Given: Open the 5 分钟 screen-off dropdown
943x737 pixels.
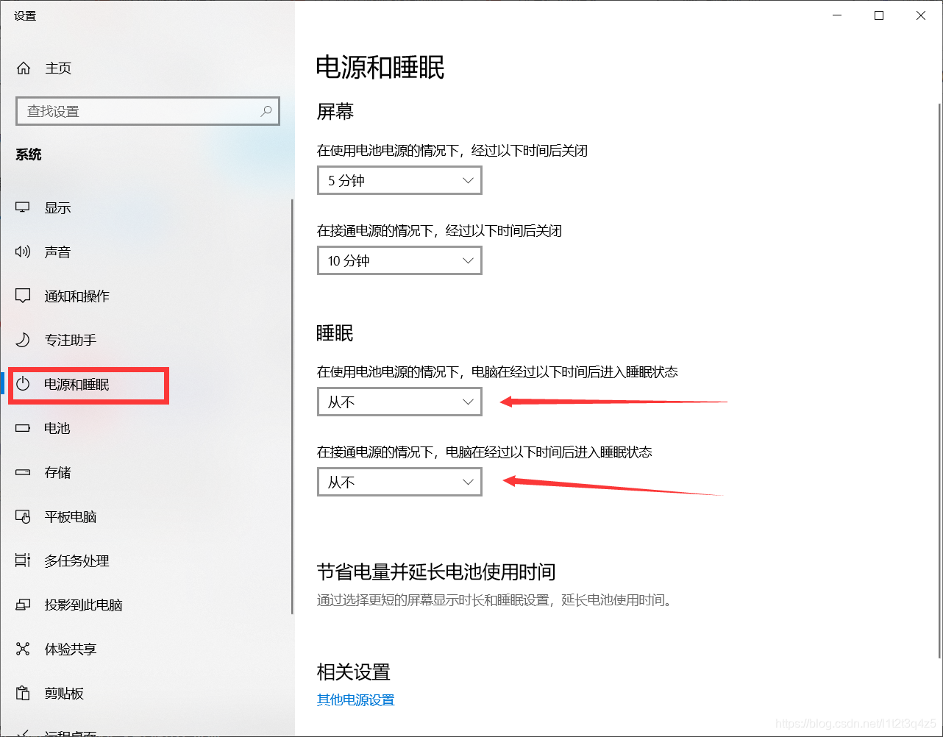Looking at the screenshot, I should tap(399, 180).
